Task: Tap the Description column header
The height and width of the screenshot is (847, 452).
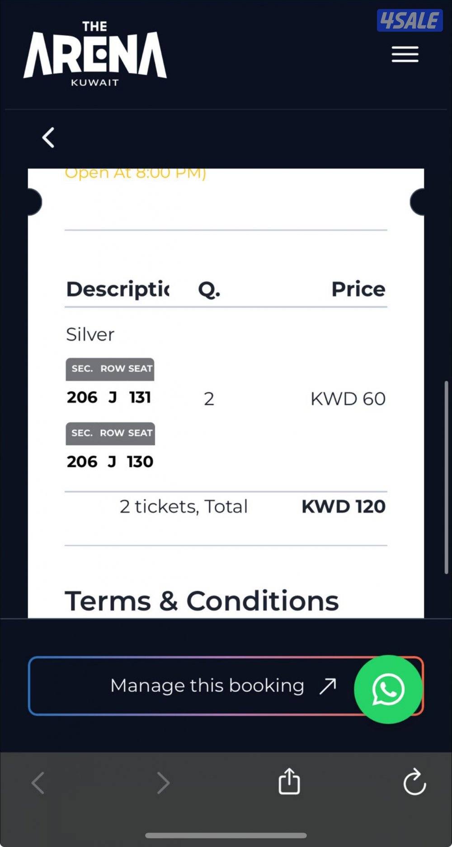Action: point(118,289)
